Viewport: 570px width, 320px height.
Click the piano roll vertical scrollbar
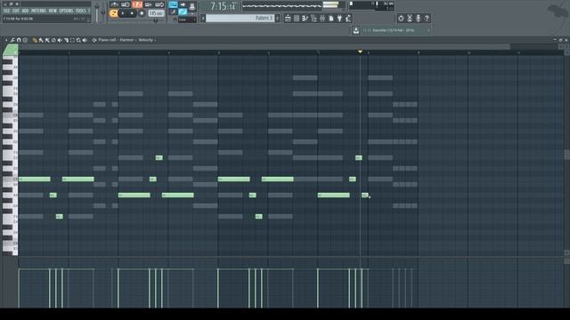(x=566, y=155)
